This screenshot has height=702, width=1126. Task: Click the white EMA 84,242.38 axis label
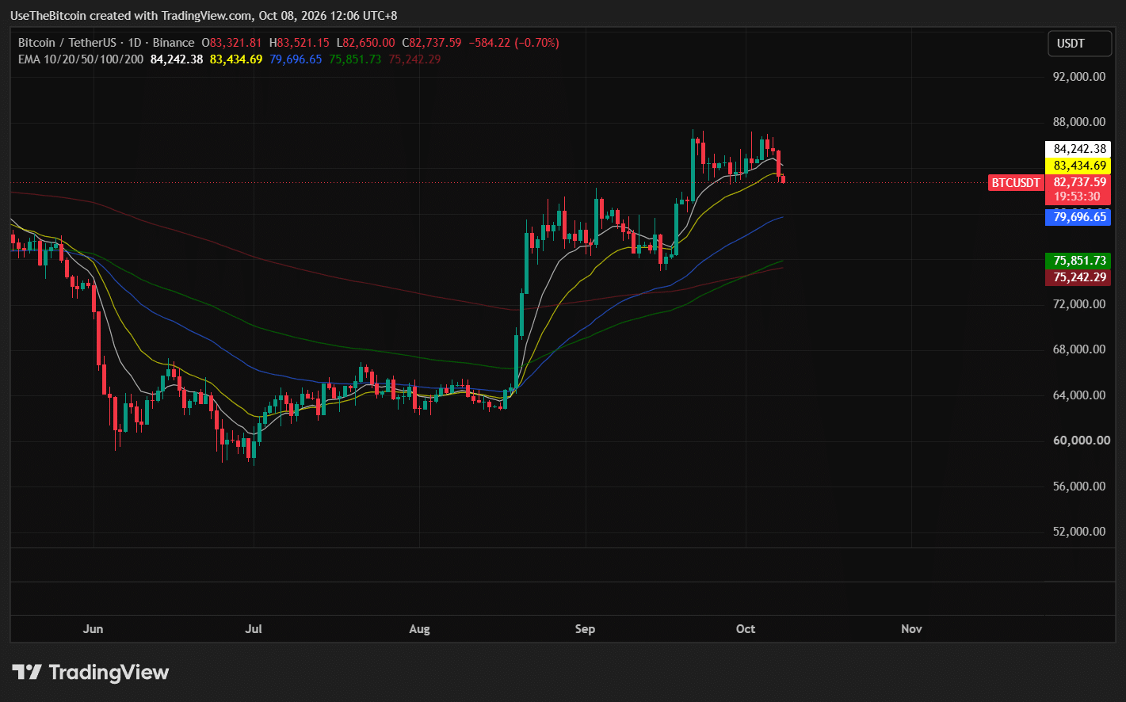click(1078, 149)
